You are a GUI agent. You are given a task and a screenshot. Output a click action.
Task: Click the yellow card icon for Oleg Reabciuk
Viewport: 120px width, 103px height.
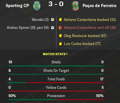60,36
